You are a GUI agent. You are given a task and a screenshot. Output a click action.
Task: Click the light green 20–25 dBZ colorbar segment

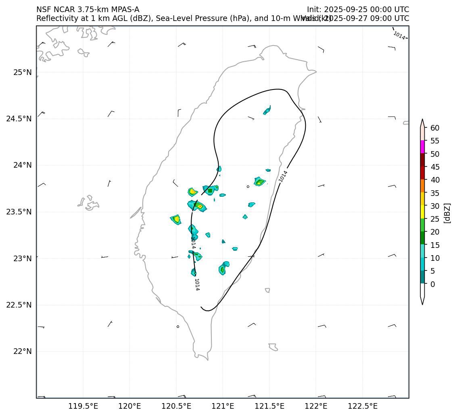pyautogui.click(x=422, y=225)
